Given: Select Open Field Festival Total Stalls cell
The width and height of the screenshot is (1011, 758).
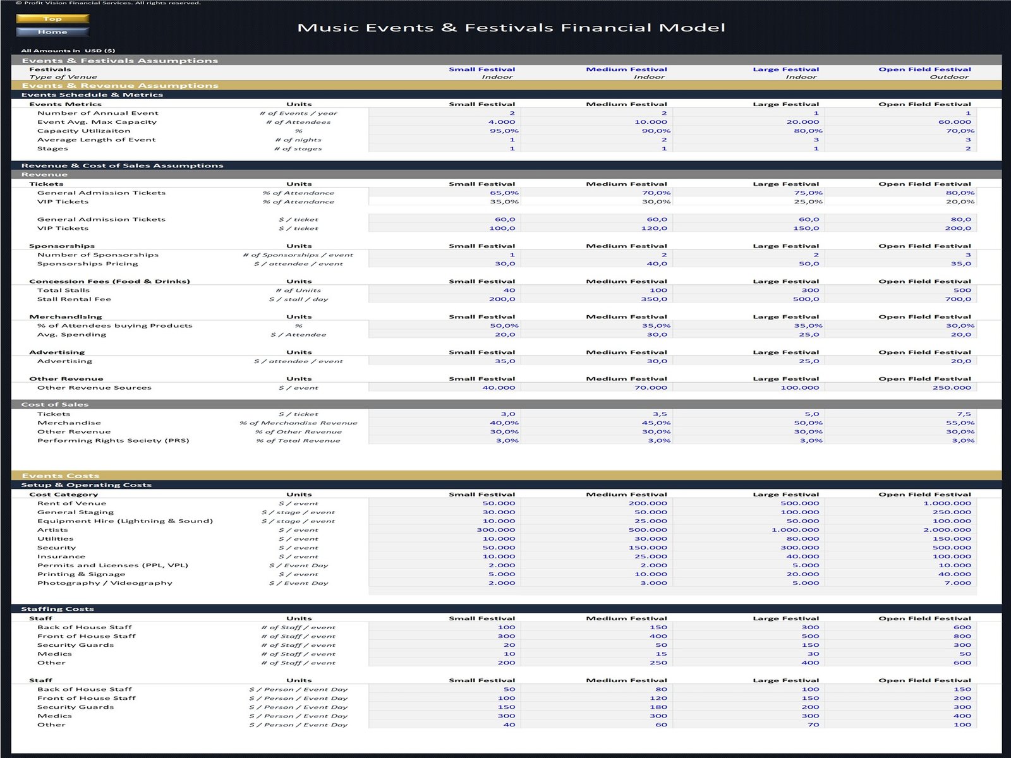Looking at the screenshot, I should [x=900, y=290].
